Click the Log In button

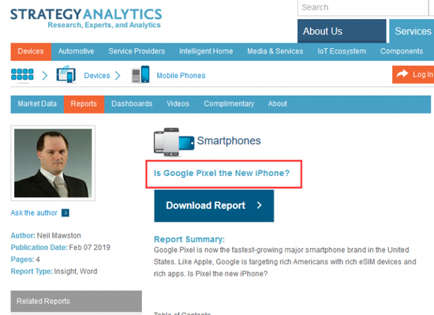point(413,74)
